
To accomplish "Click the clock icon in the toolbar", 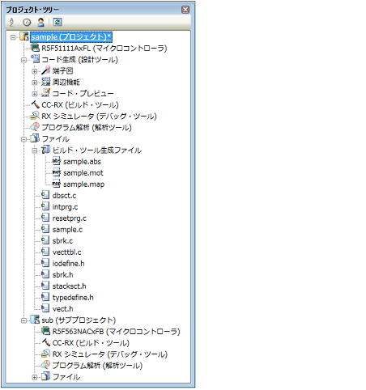I will [27, 22].
